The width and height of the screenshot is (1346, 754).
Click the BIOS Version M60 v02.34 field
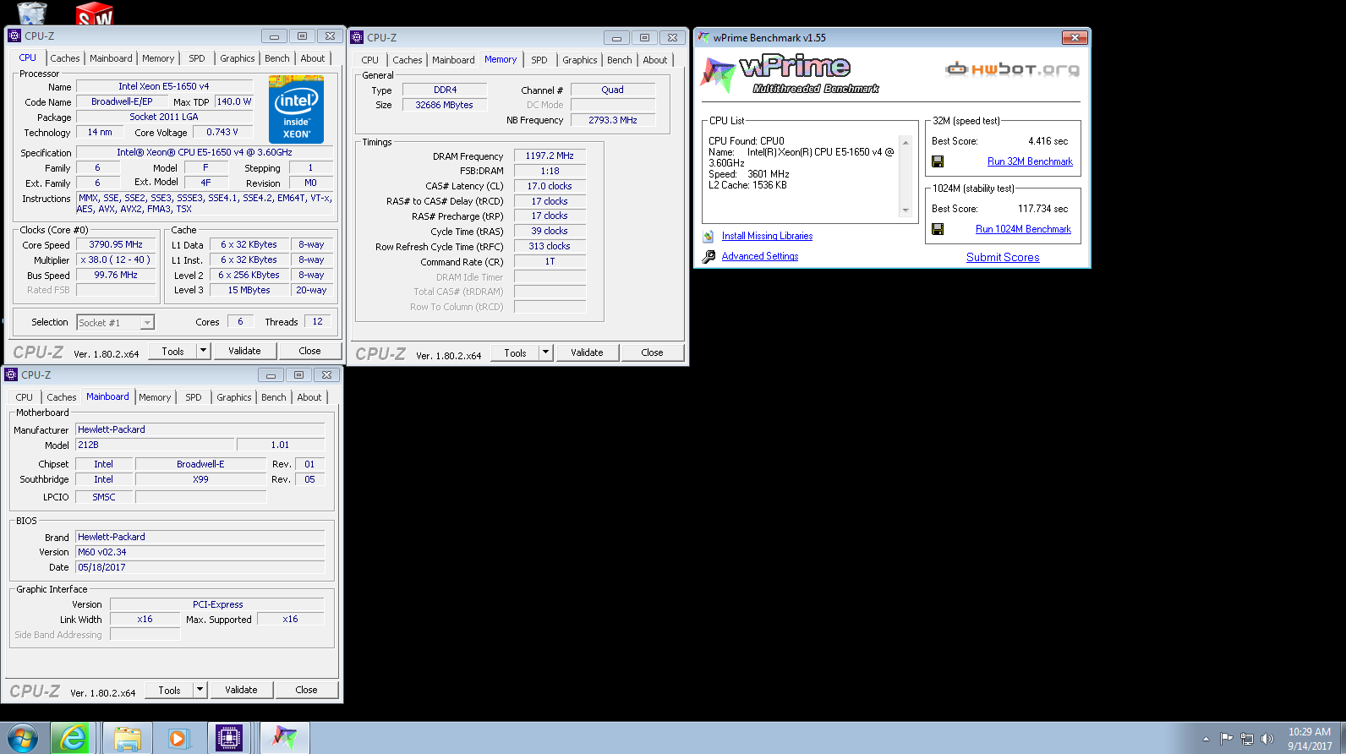[x=200, y=552]
